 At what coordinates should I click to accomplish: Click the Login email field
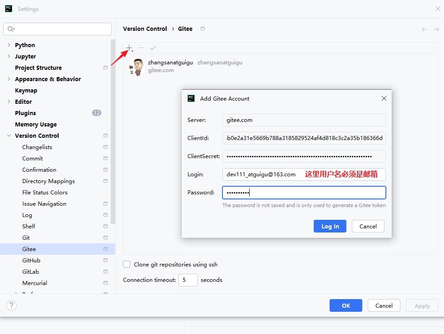[304, 174]
